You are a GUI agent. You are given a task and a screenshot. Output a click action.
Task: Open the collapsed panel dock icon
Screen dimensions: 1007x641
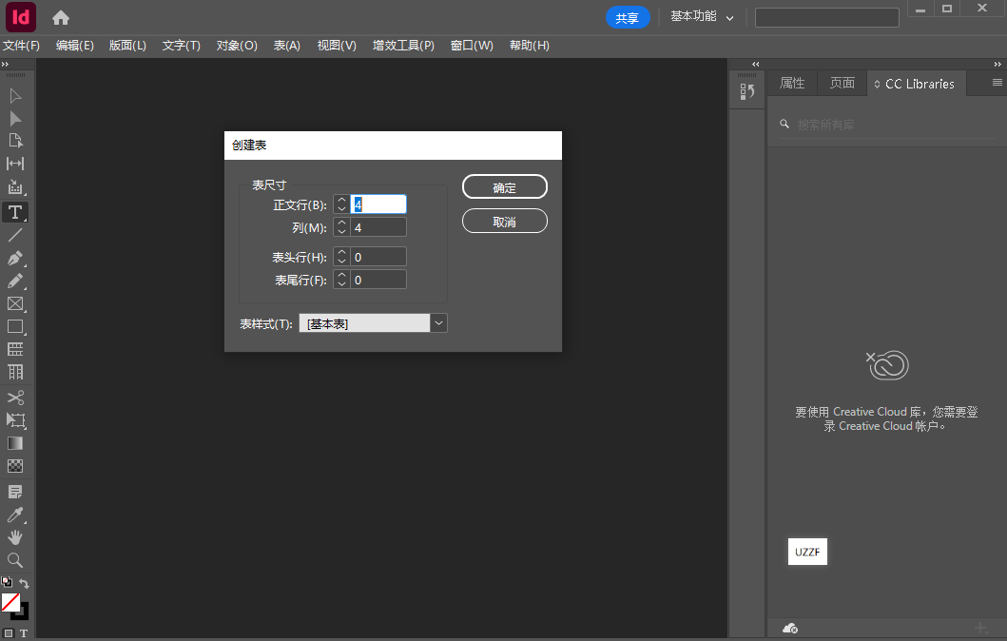[746, 92]
